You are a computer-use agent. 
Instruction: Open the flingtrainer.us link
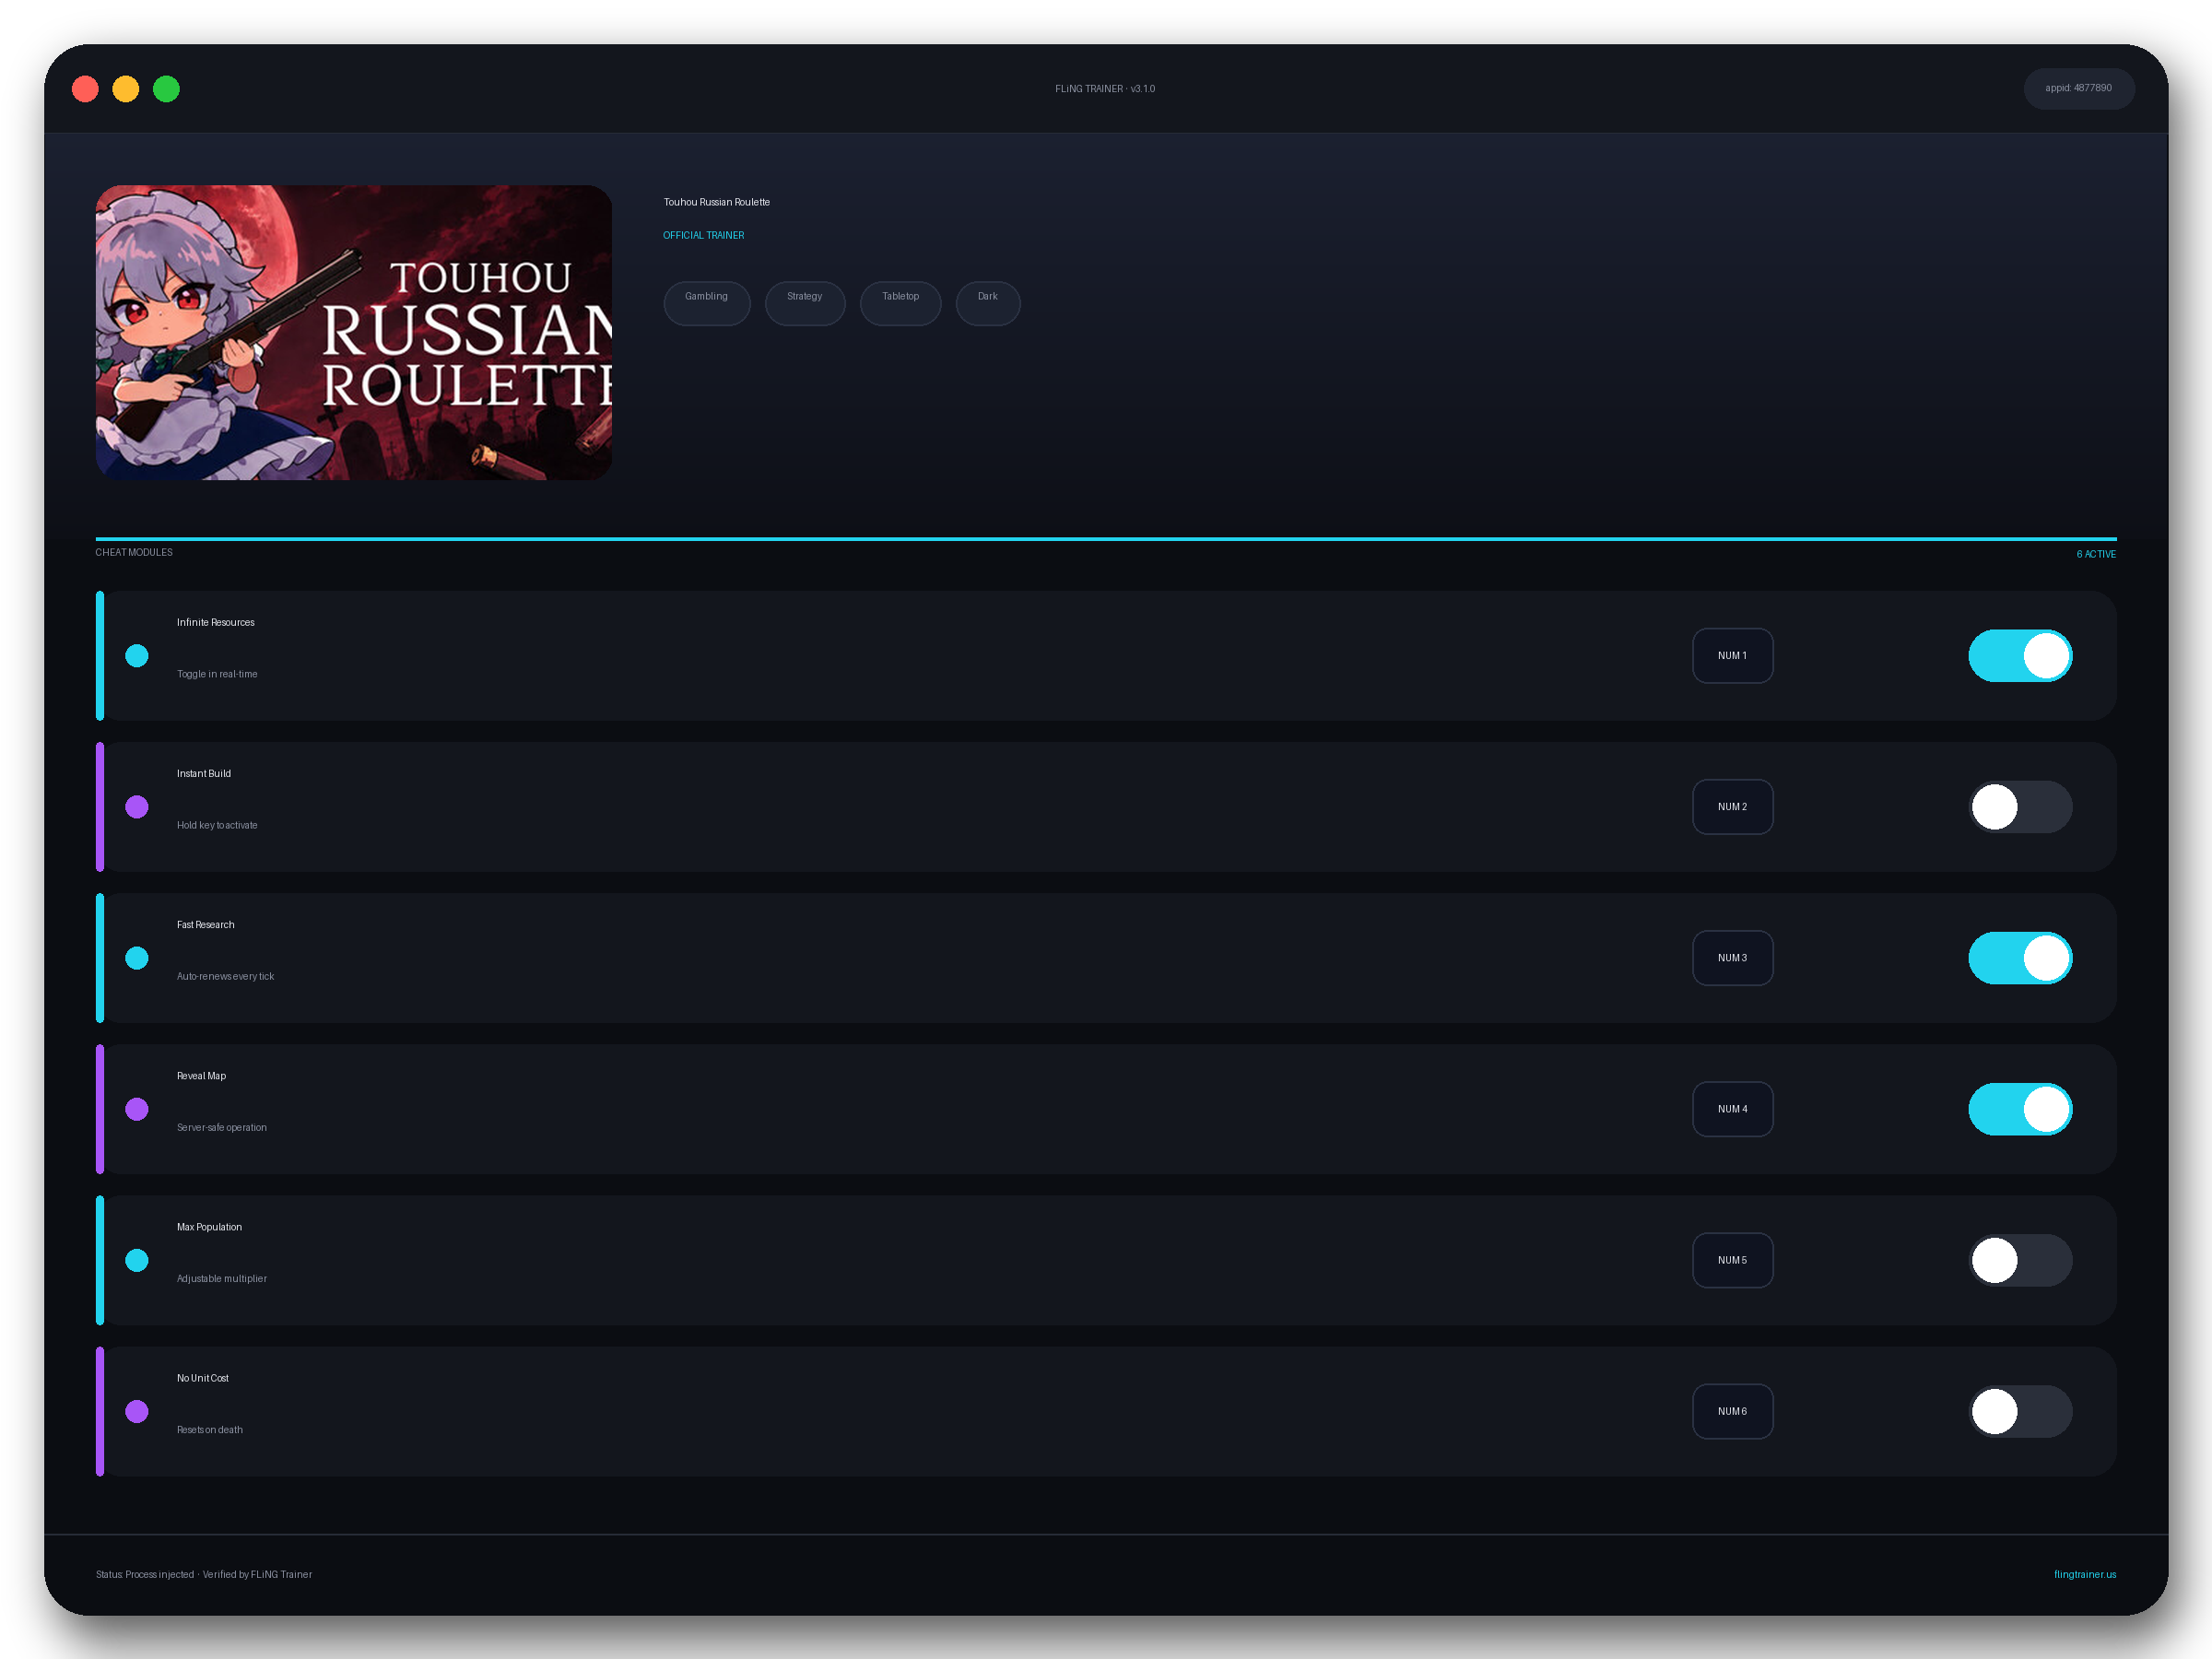coord(2084,1574)
